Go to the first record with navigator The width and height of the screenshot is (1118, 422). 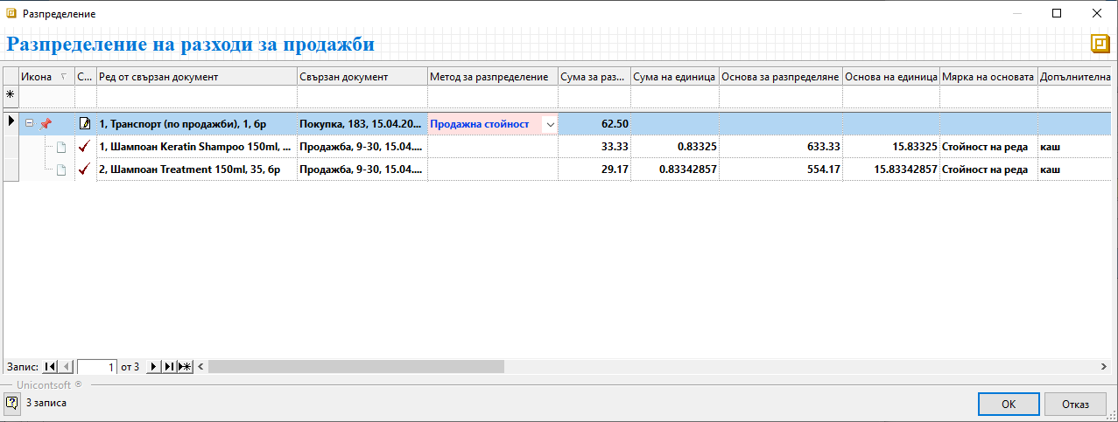click(x=49, y=367)
